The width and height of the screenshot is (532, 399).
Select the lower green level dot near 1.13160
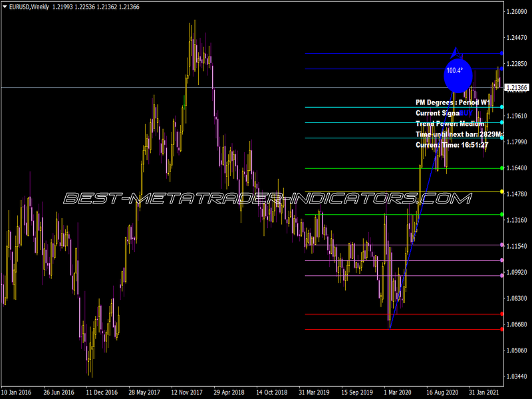[502, 214]
